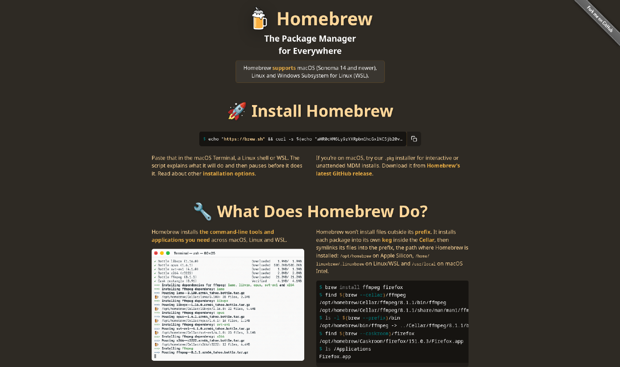
Task: Click the green zoom dot in terminal screenshot
Action: click(x=168, y=253)
